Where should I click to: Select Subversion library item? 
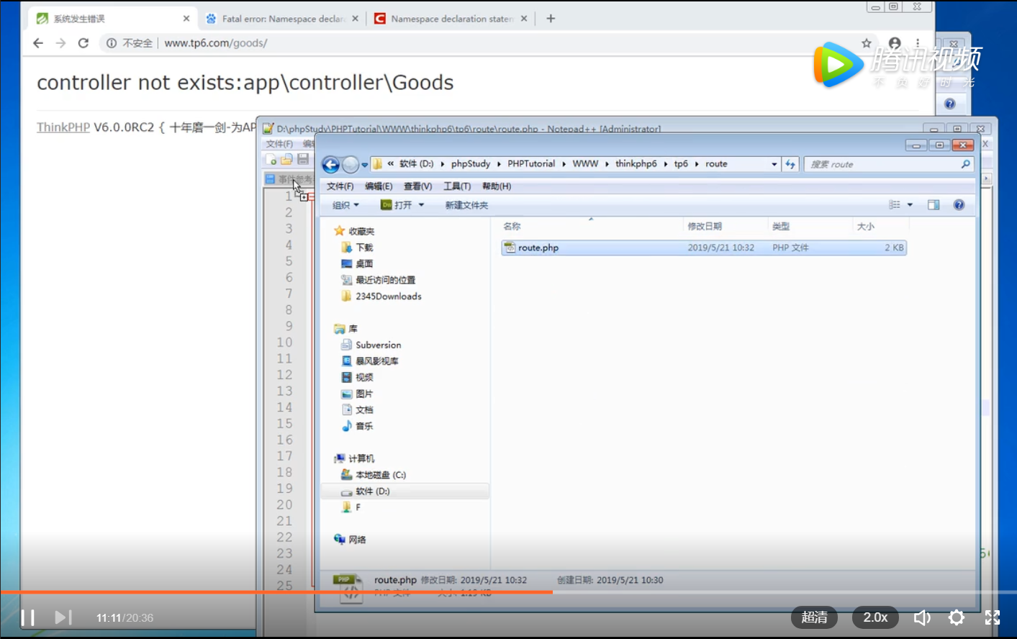coord(371,345)
